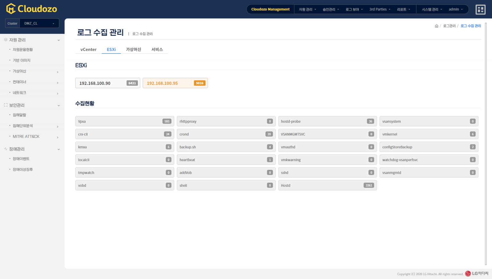492x279 pixels.
Task: Switch to the vCenter tab
Action: 88,49
